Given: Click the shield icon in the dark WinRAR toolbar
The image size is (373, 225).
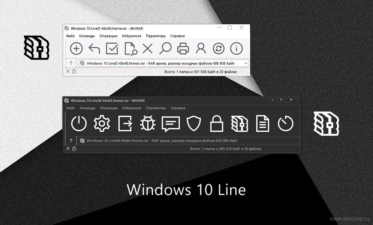Looking at the screenshot, I should point(194,124).
